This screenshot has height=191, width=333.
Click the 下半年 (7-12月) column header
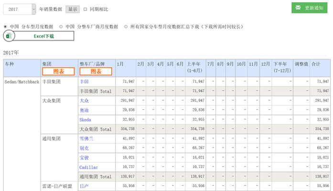pos(282,68)
